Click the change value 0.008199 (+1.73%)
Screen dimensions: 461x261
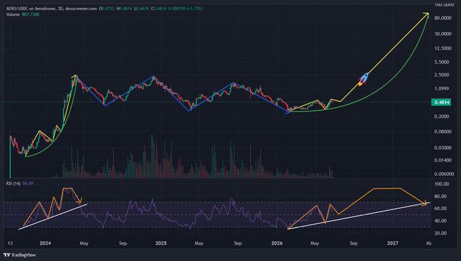[x=185, y=9]
